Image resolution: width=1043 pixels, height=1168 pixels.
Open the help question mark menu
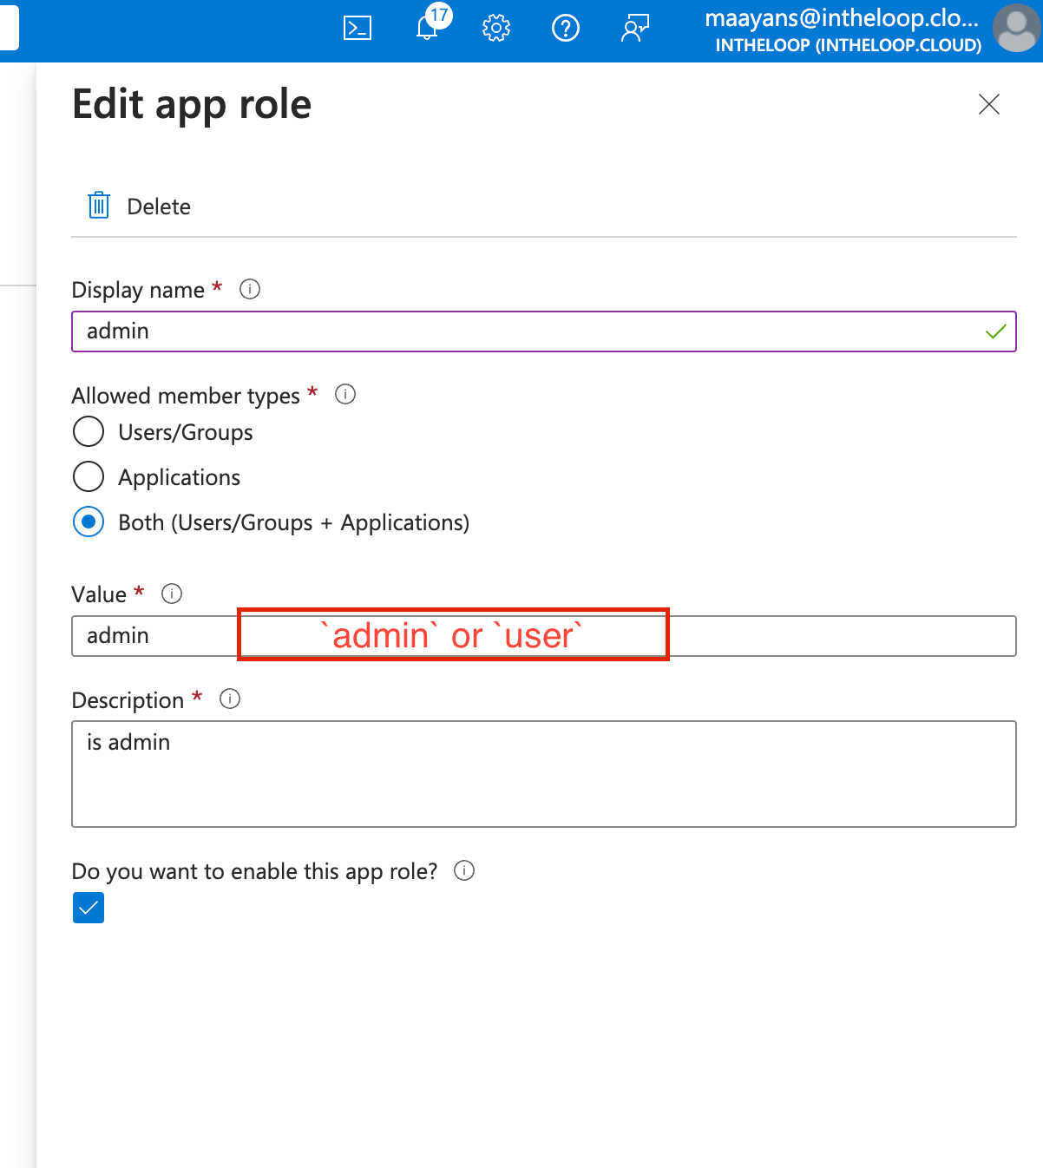[x=565, y=27]
